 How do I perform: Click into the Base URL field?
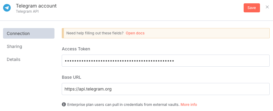[166, 89]
